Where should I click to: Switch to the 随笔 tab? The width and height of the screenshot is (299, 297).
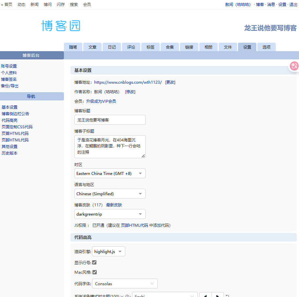click(x=73, y=47)
